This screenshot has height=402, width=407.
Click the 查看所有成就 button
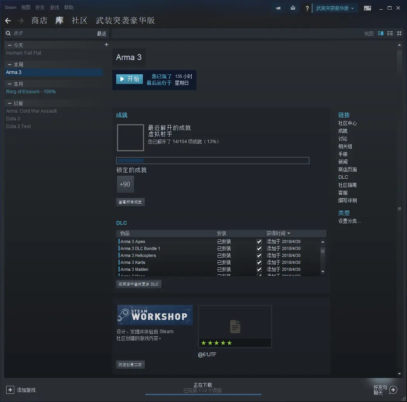point(130,202)
